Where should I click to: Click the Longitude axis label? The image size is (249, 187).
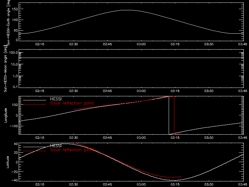click(6, 115)
